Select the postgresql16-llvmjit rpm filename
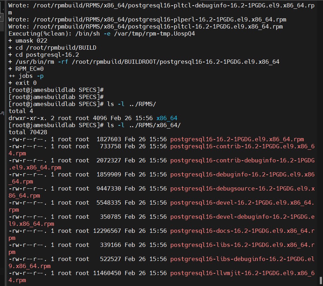Viewport: 323px width, 286px height. pos(242,273)
